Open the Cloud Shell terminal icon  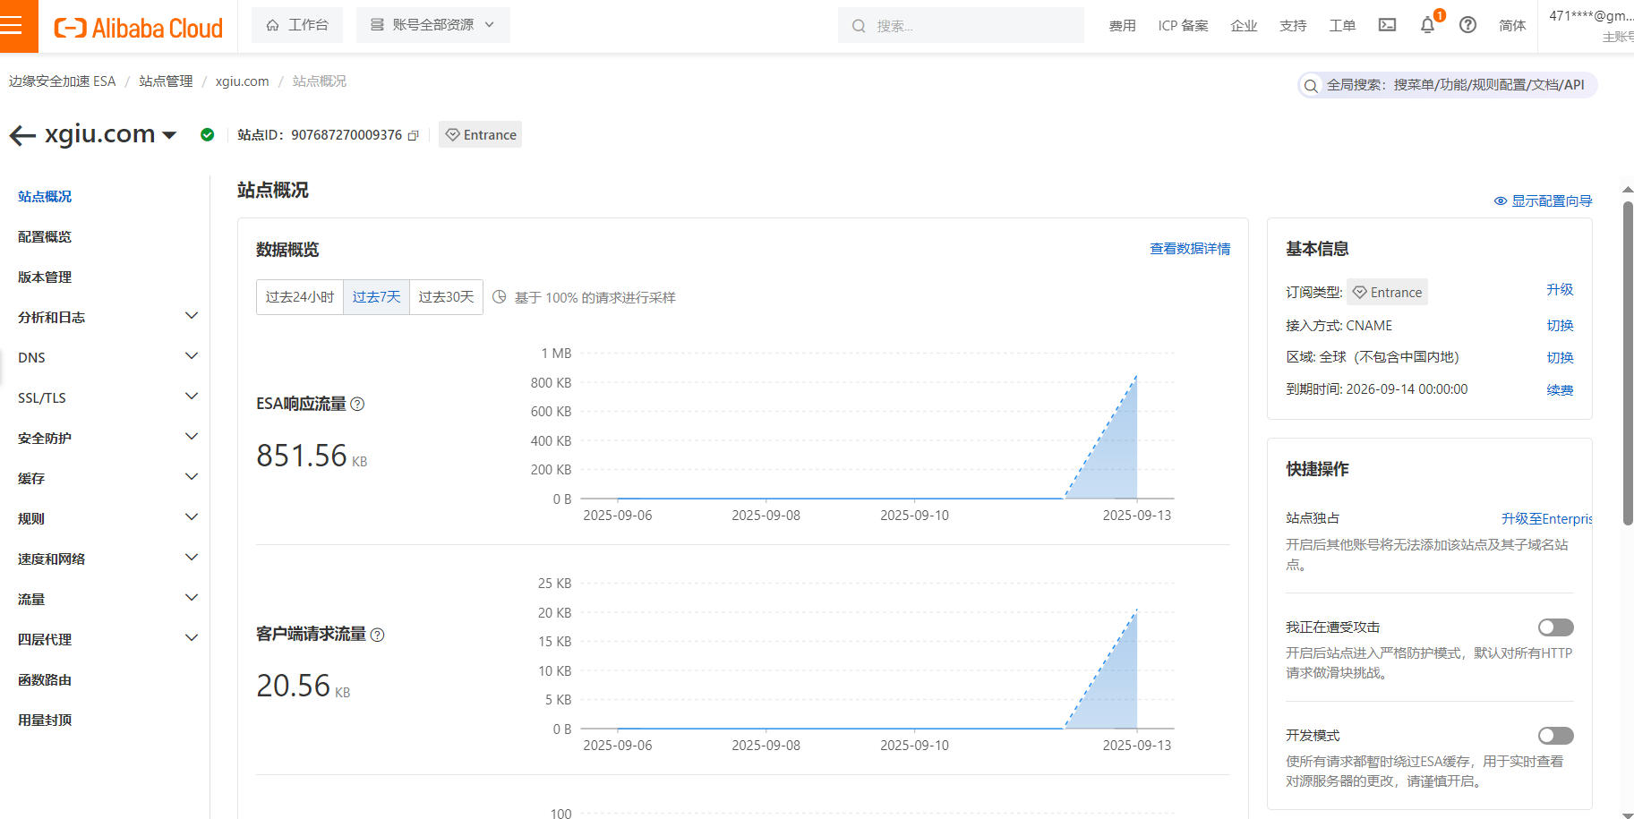coord(1387,25)
